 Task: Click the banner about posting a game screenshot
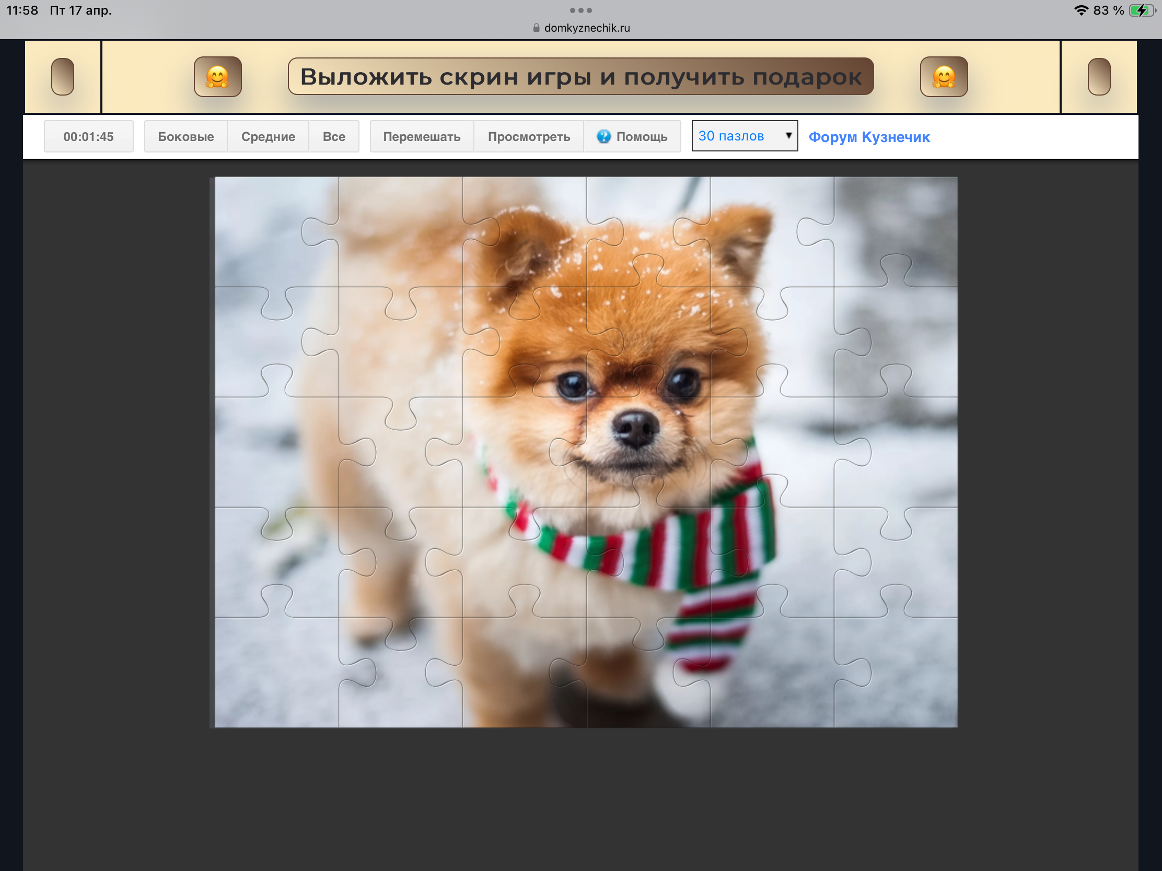(580, 77)
